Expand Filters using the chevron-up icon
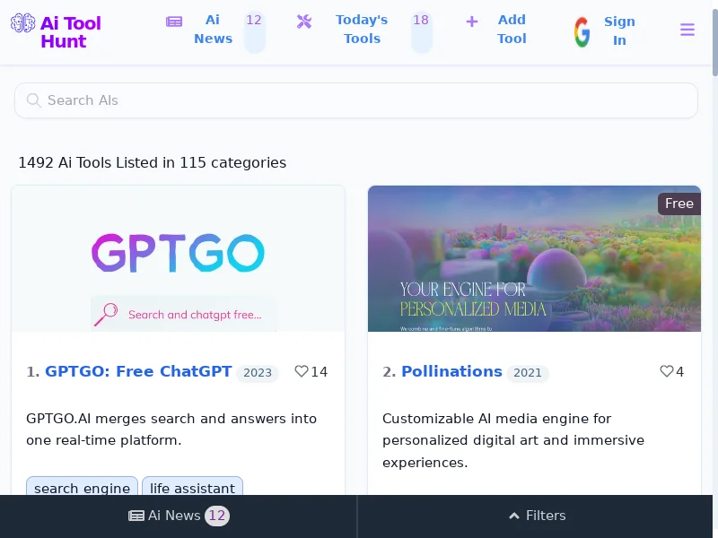 514,516
